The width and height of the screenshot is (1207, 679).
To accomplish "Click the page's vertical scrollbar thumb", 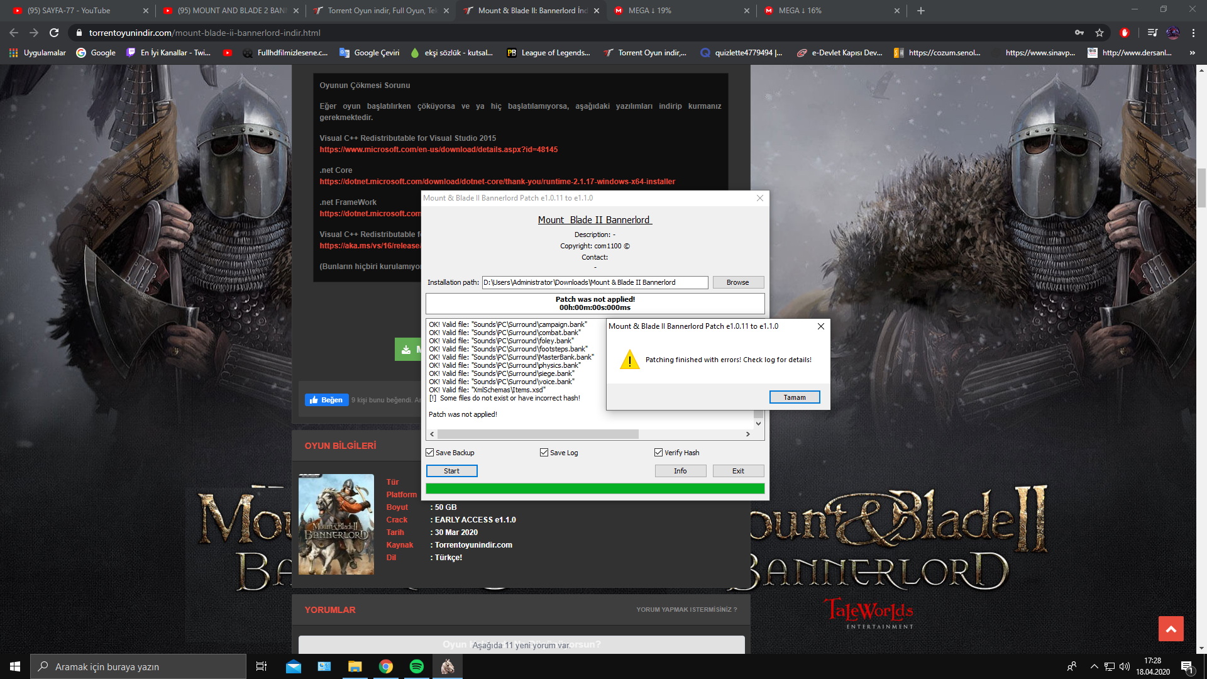I will click(1202, 187).
